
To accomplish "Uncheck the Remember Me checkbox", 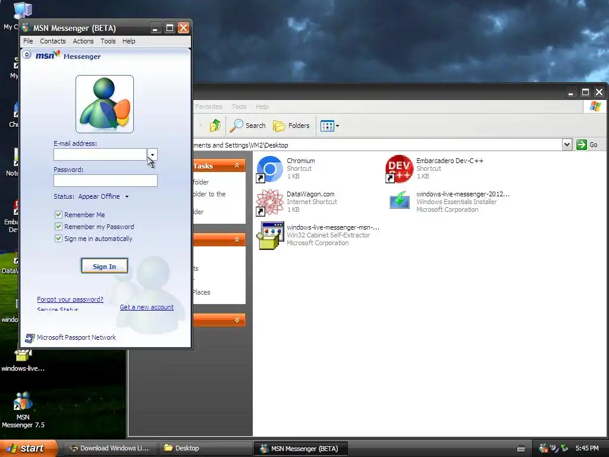I will click(x=58, y=214).
